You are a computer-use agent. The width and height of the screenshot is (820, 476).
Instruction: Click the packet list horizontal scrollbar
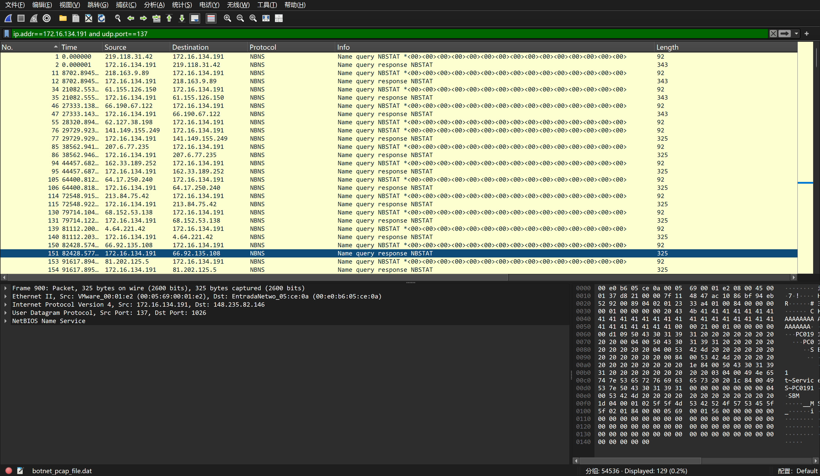257,277
